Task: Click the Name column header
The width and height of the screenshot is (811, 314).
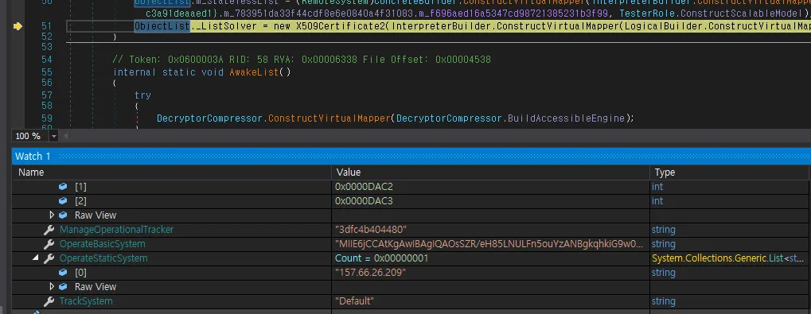Action: click(x=31, y=172)
